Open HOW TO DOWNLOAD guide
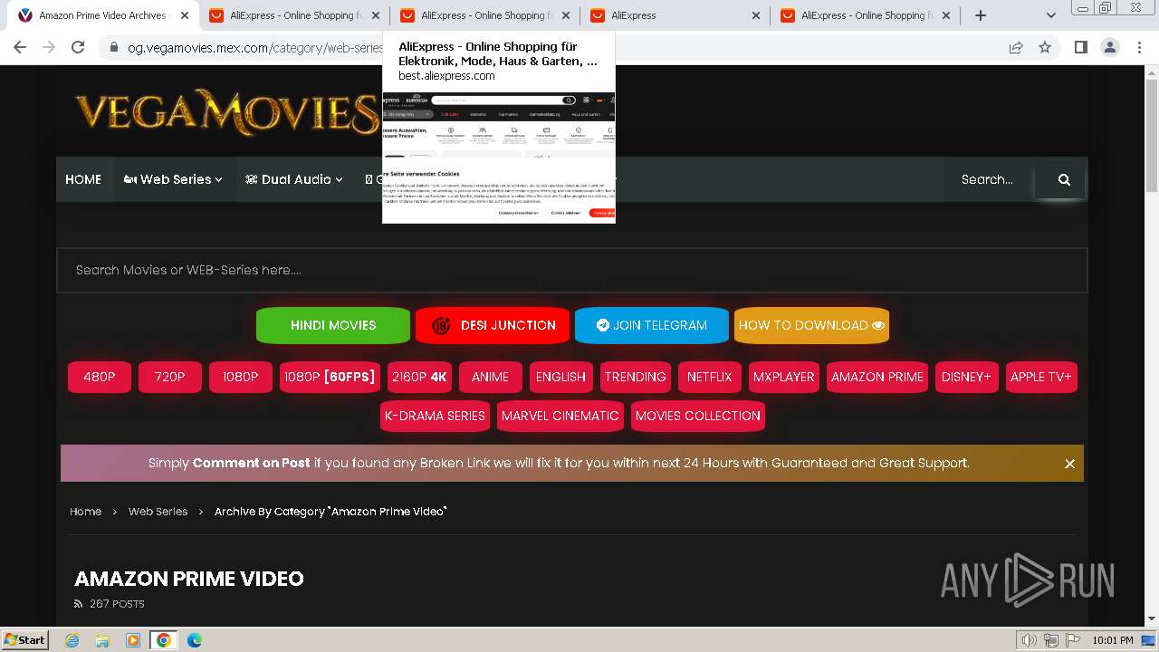1159x652 pixels. coord(811,325)
